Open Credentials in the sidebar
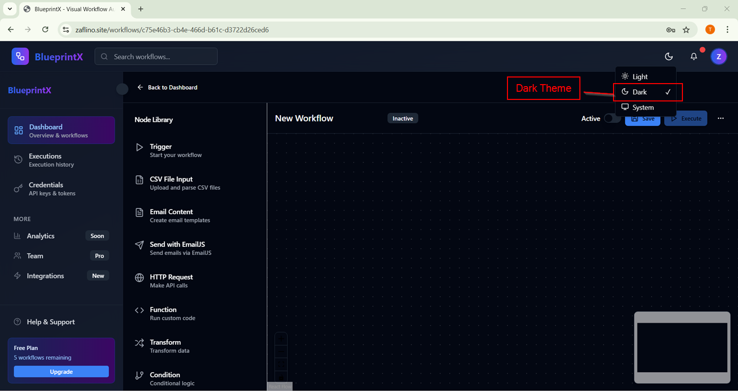 pyautogui.click(x=61, y=189)
